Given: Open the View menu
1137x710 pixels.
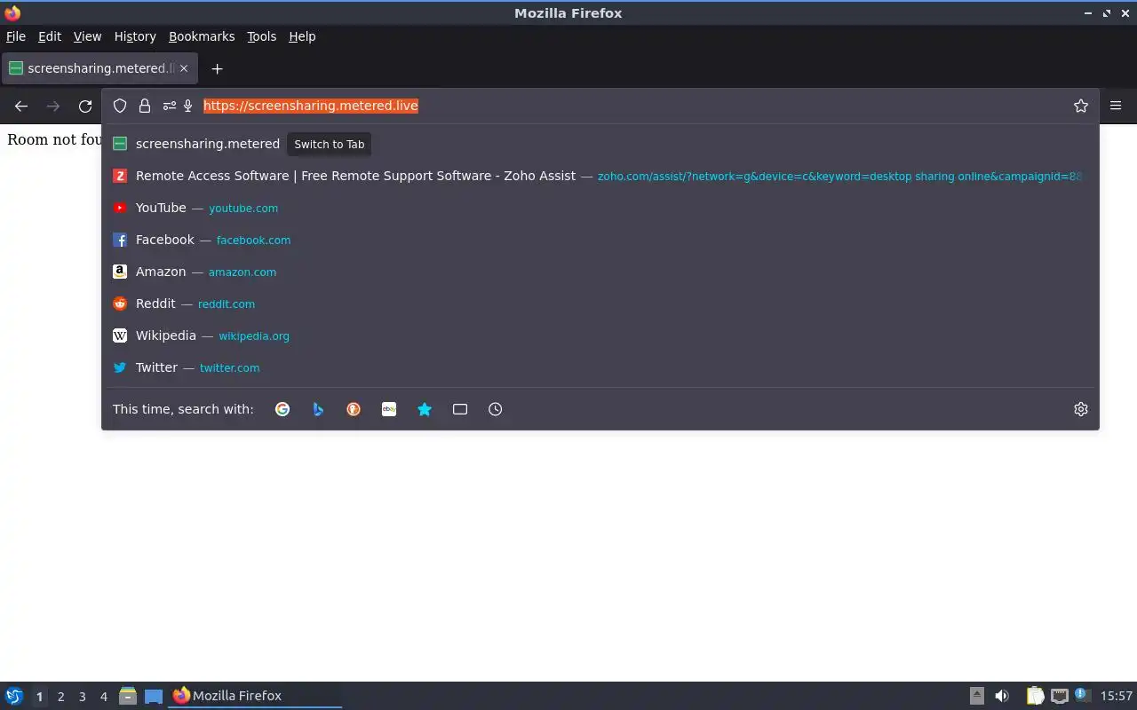Looking at the screenshot, I should (87, 36).
